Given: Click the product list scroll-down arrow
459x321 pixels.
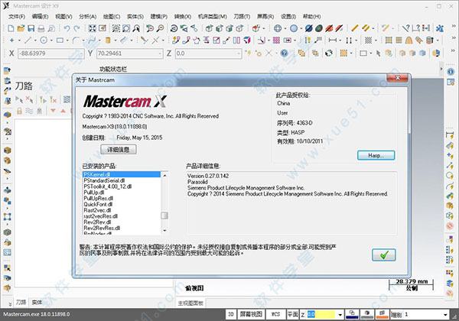Looking at the screenshot, I should (x=164, y=231).
